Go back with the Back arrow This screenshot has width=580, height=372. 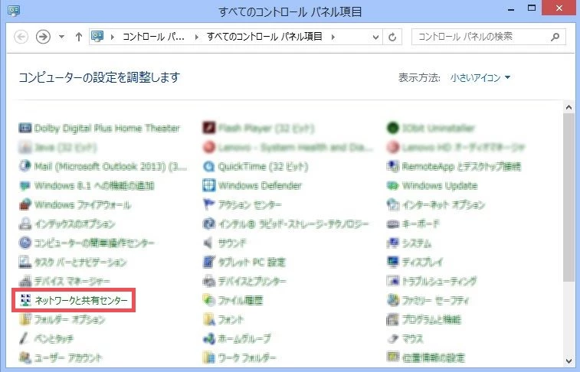21,37
